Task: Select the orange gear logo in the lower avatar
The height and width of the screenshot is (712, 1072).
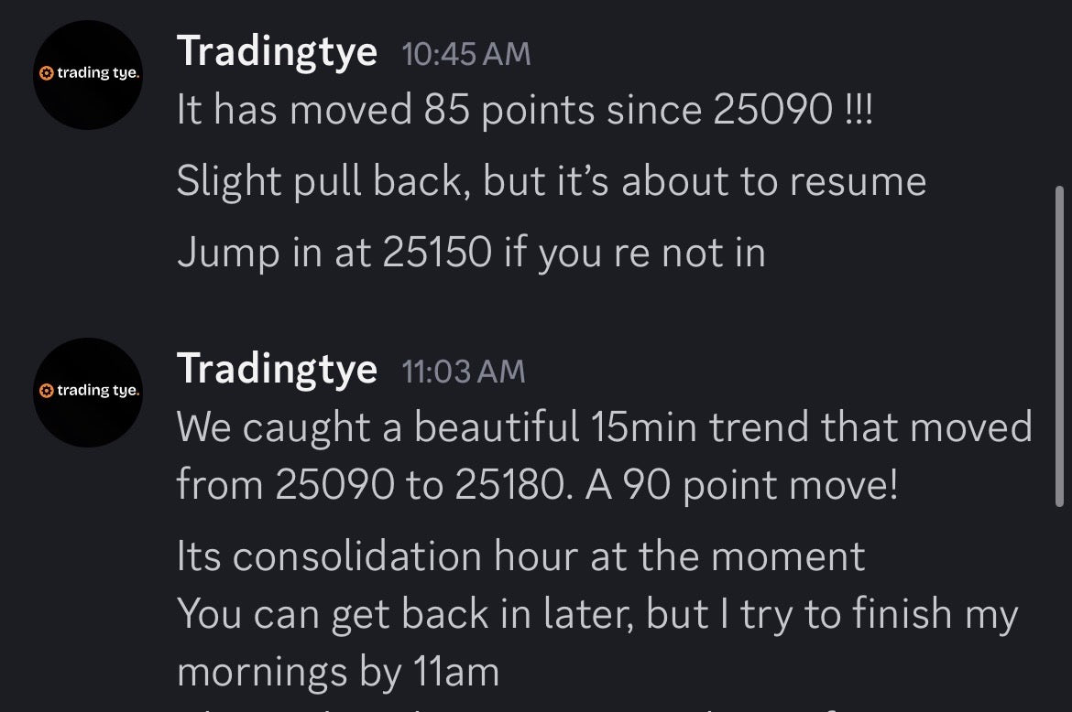Action: 45,389
